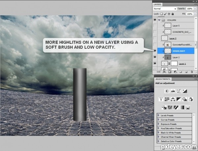This screenshot has height=151, width=198.
Task: Create new fill or adjustment layer
Action: click(x=175, y=72)
